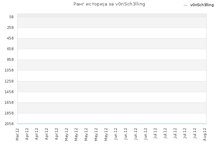Click the 858 y-axis label
Image resolution: width=220 pixels, height=165 pixels.
(10, 59)
